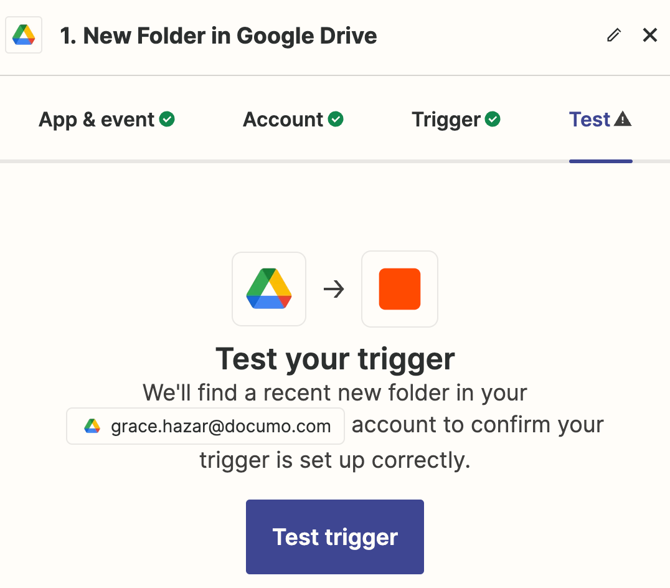Click the "Test your trigger" heading
This screenshot has width=670, height=588.
click(335, 359)
